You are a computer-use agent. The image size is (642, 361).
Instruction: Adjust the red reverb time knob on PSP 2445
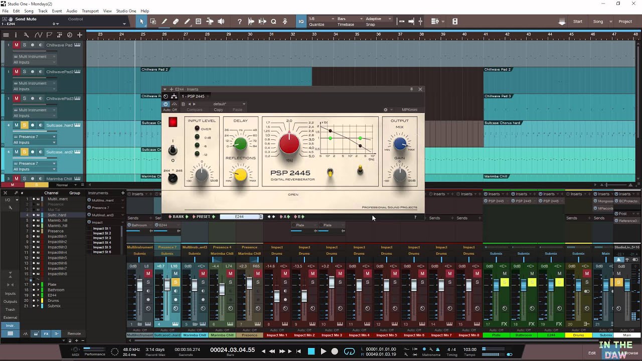click(x=289, y=144)
